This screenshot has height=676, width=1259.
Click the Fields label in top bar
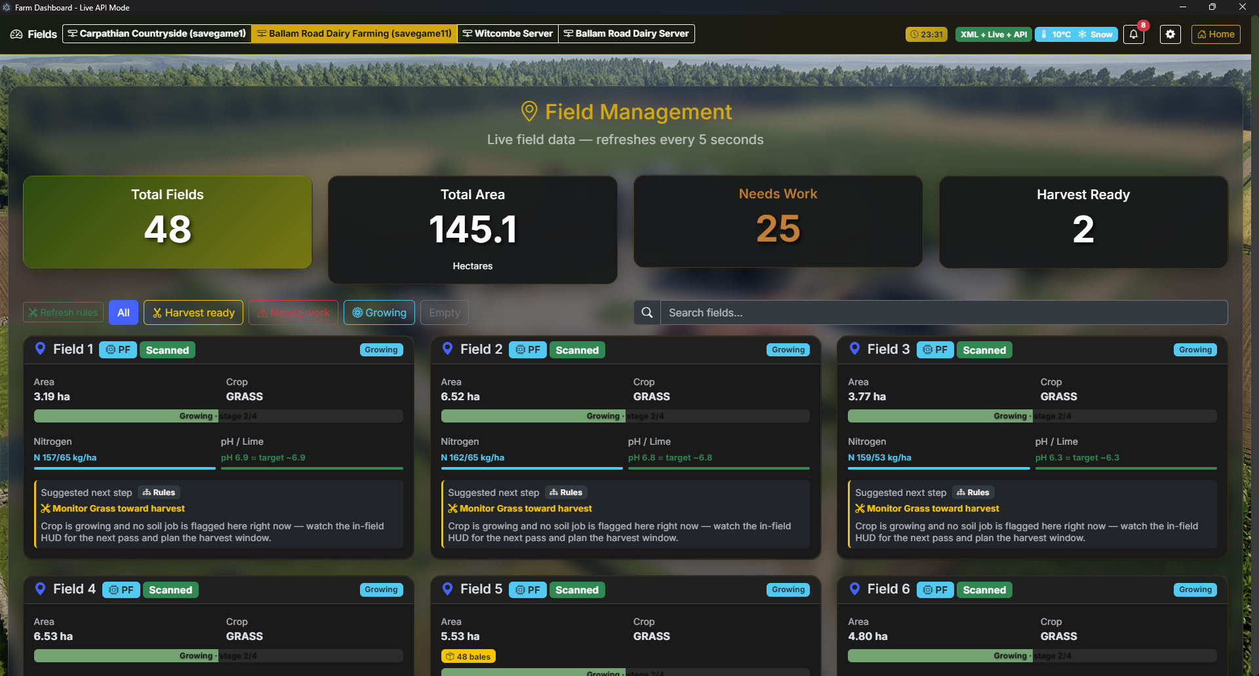pos(42,34)
